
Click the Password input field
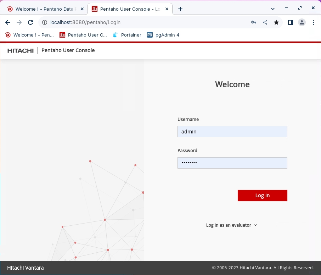[x=232, y=163]
